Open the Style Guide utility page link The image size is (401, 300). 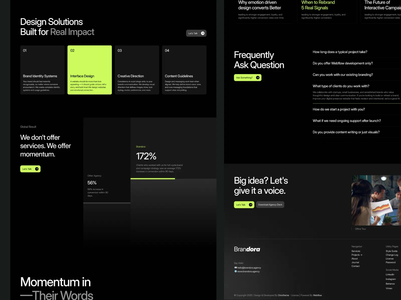coord(391,251)
